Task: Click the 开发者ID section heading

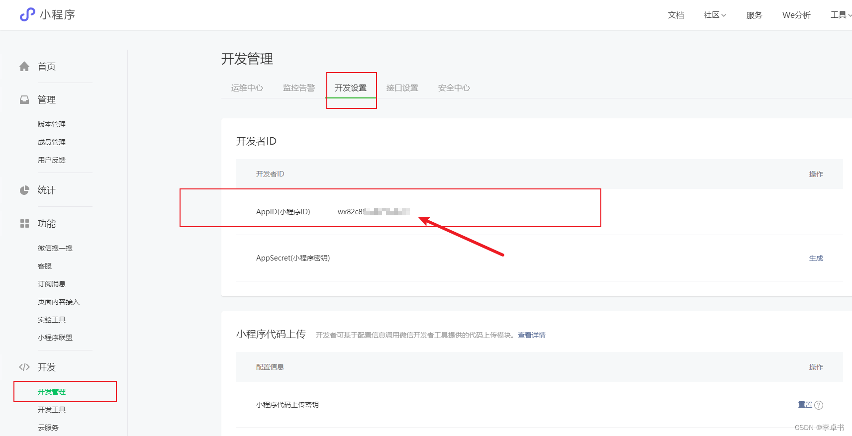Action: [256, 142]
